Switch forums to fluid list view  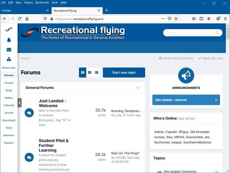[97, 72]
